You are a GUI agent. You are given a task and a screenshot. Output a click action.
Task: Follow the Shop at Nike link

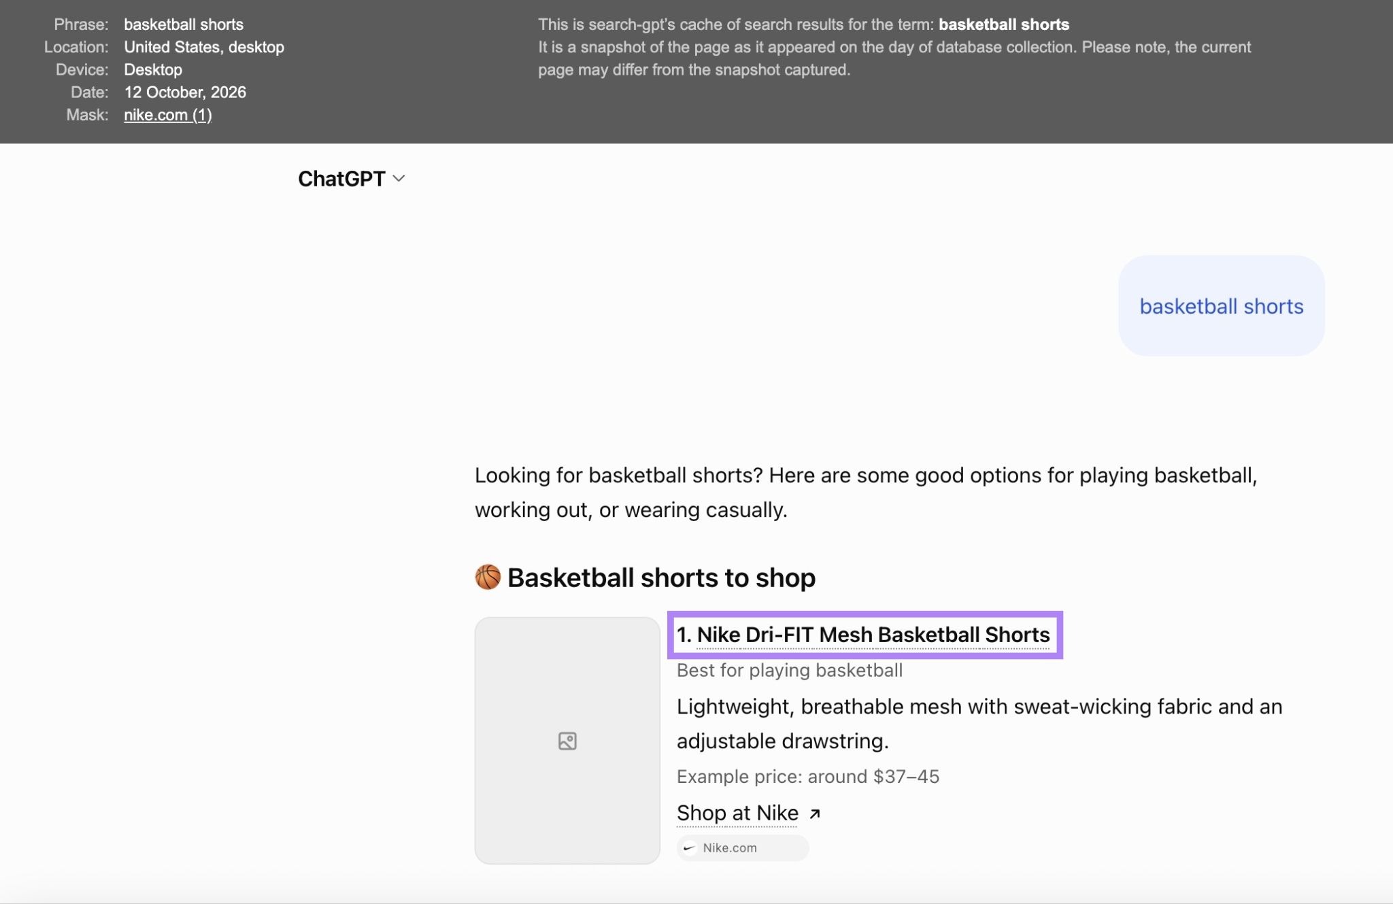coord(737,812)
